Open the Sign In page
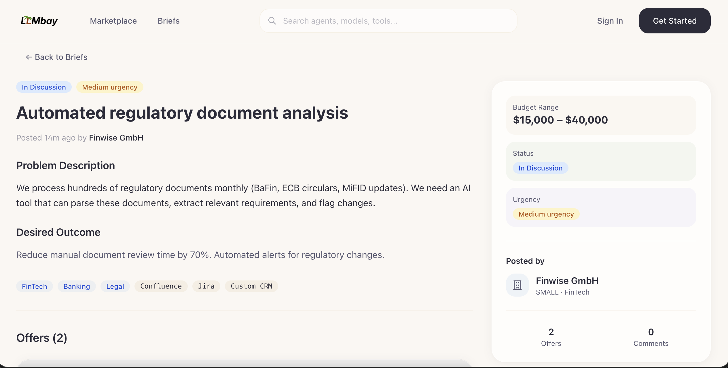Viewport: 728px width, 368px height. pos(610,20)
